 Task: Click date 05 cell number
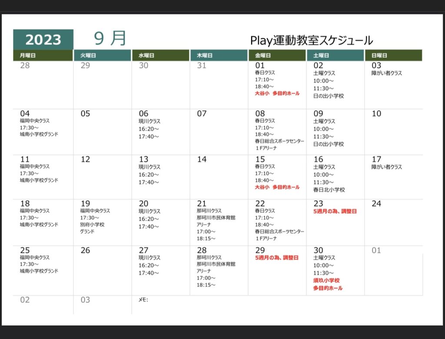[x=85, y=114]
